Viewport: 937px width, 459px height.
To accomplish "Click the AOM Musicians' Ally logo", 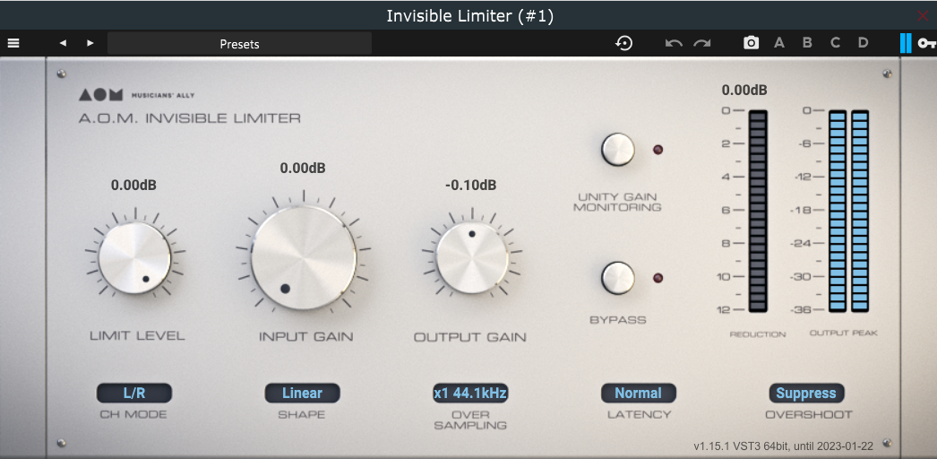I will tap(136, 94).
